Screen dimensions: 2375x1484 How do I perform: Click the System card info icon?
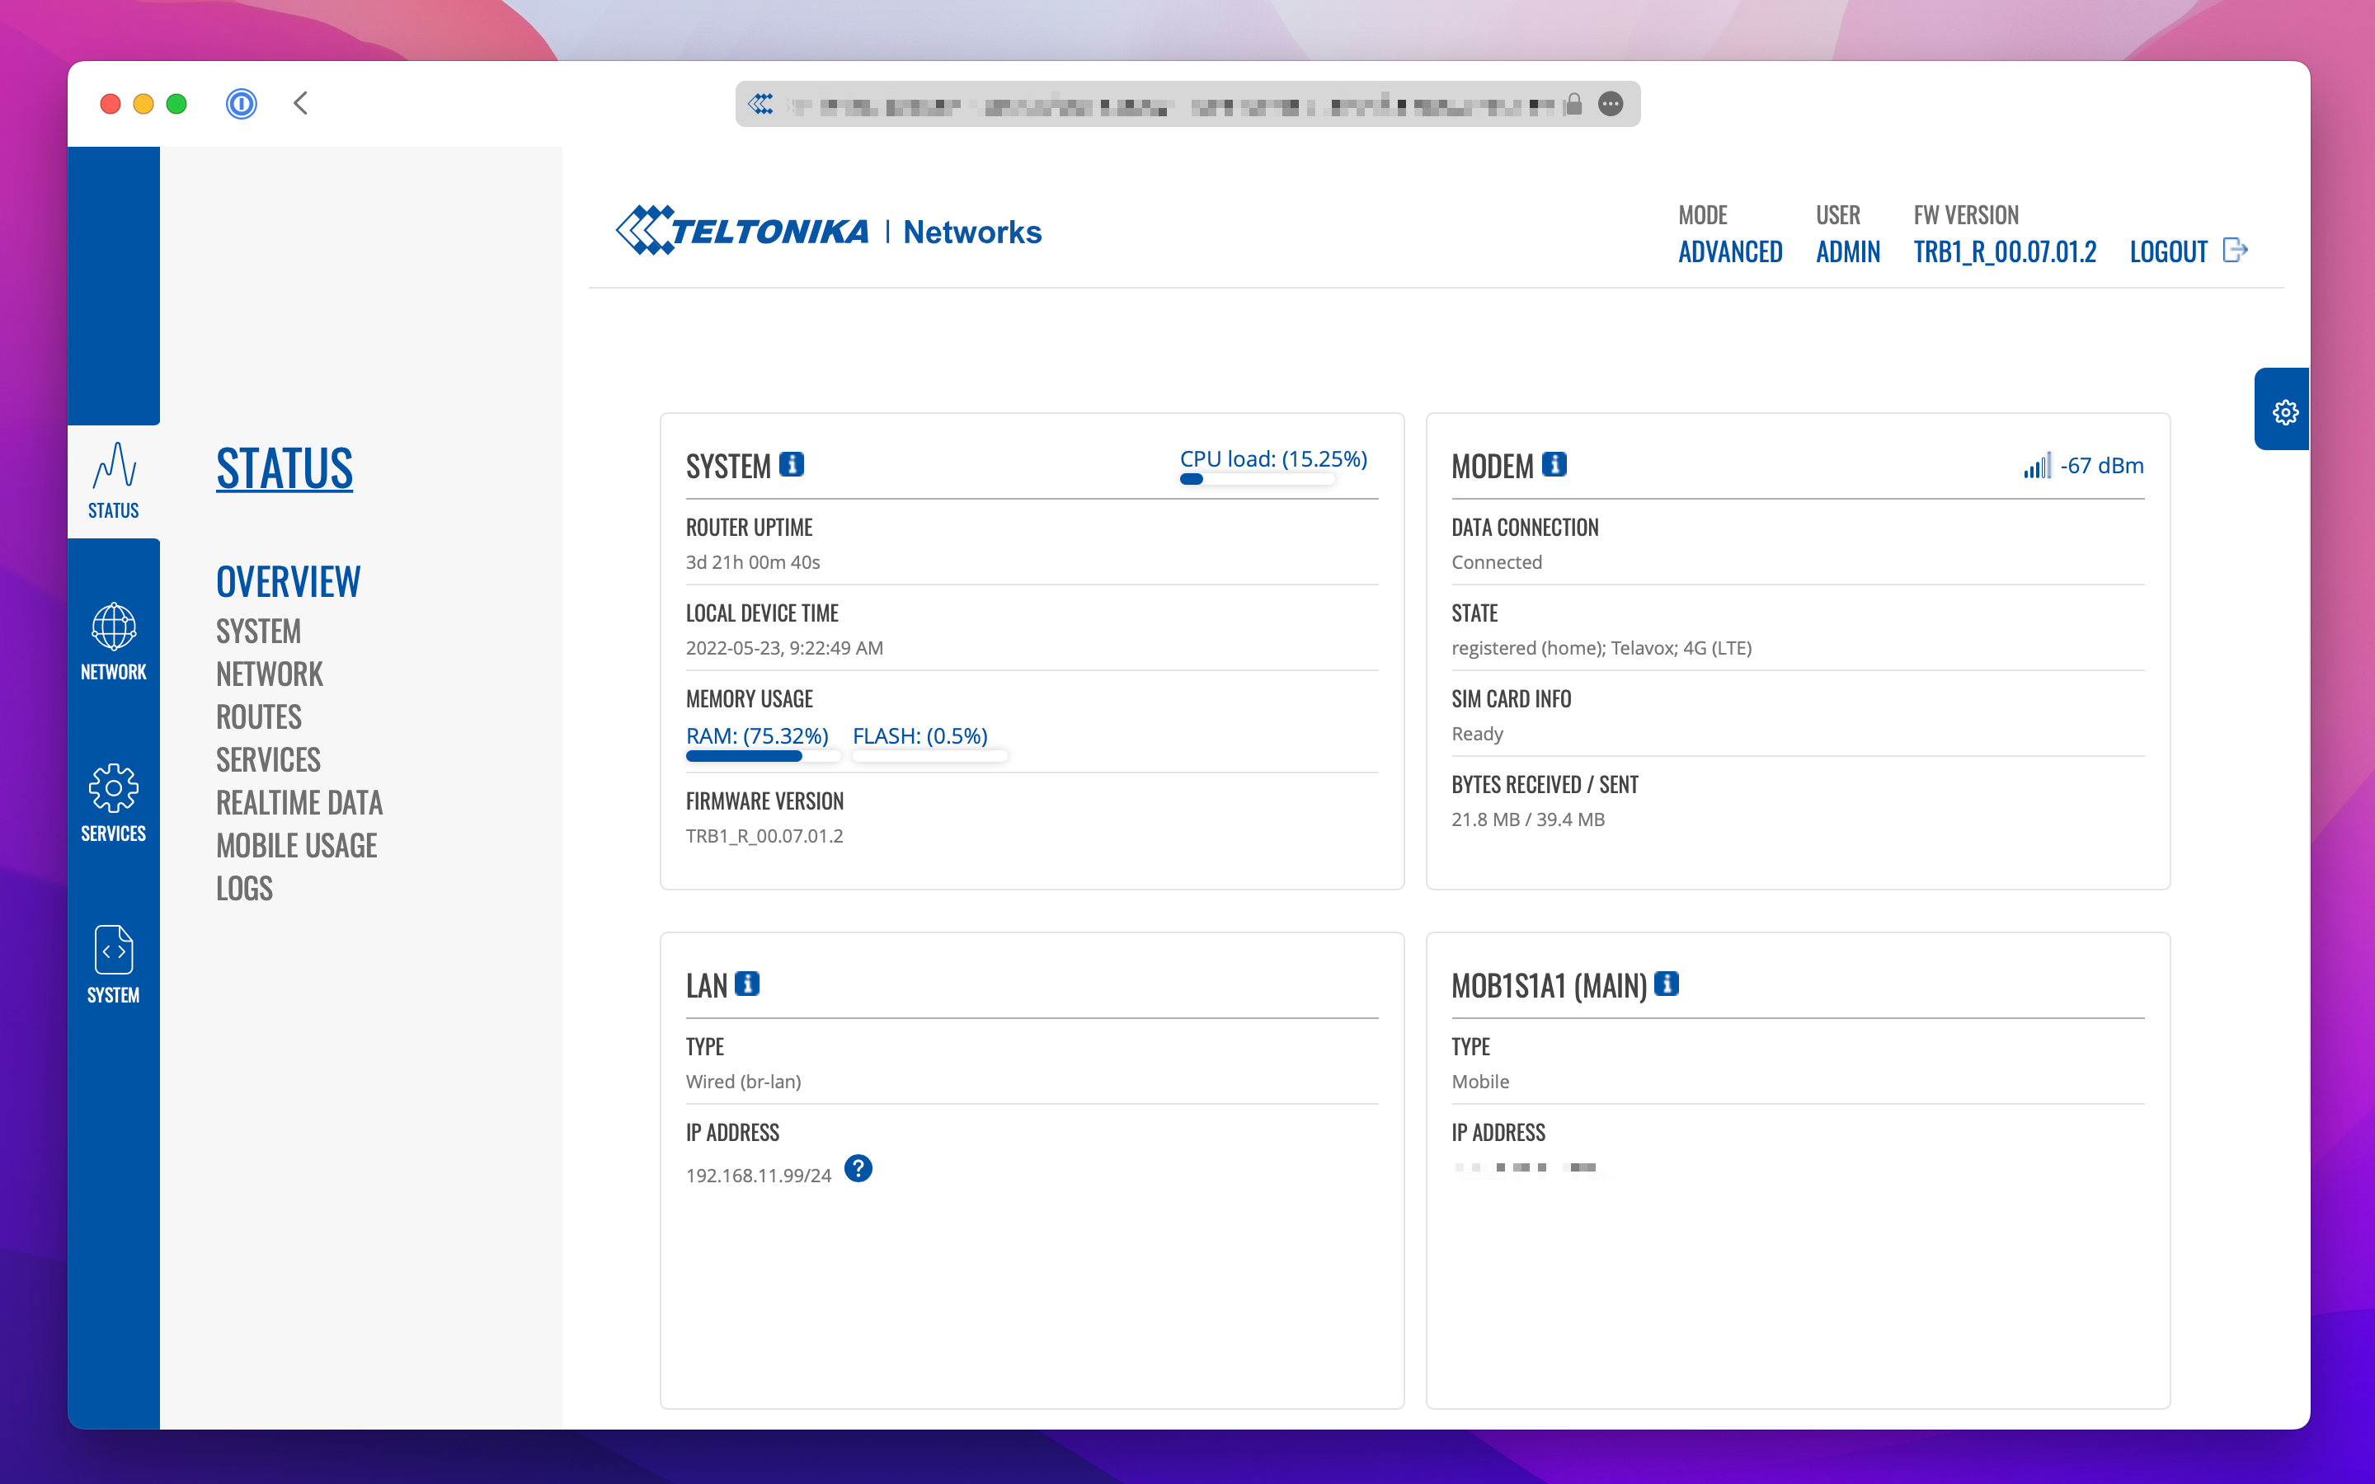791,464
